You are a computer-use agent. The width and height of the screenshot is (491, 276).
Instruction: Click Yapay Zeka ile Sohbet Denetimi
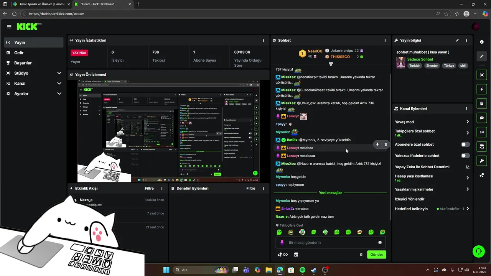pos(422,167)
